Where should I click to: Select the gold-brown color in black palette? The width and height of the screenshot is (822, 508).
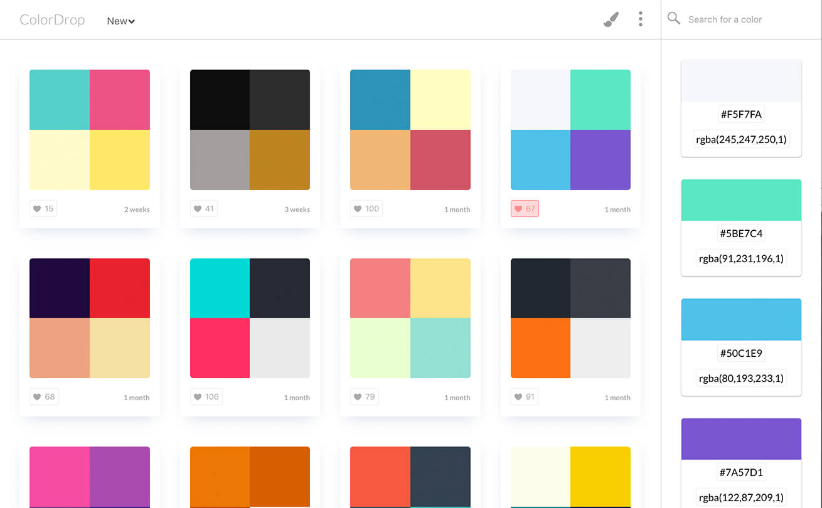point(280,160)
